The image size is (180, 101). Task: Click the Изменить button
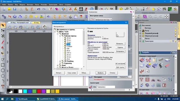(120, 44)
